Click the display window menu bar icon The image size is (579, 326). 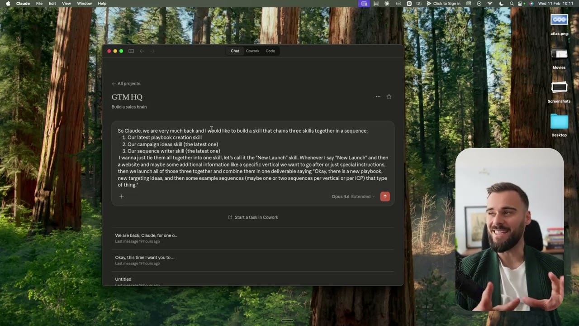pyautogui.click(x=469, y=4)
